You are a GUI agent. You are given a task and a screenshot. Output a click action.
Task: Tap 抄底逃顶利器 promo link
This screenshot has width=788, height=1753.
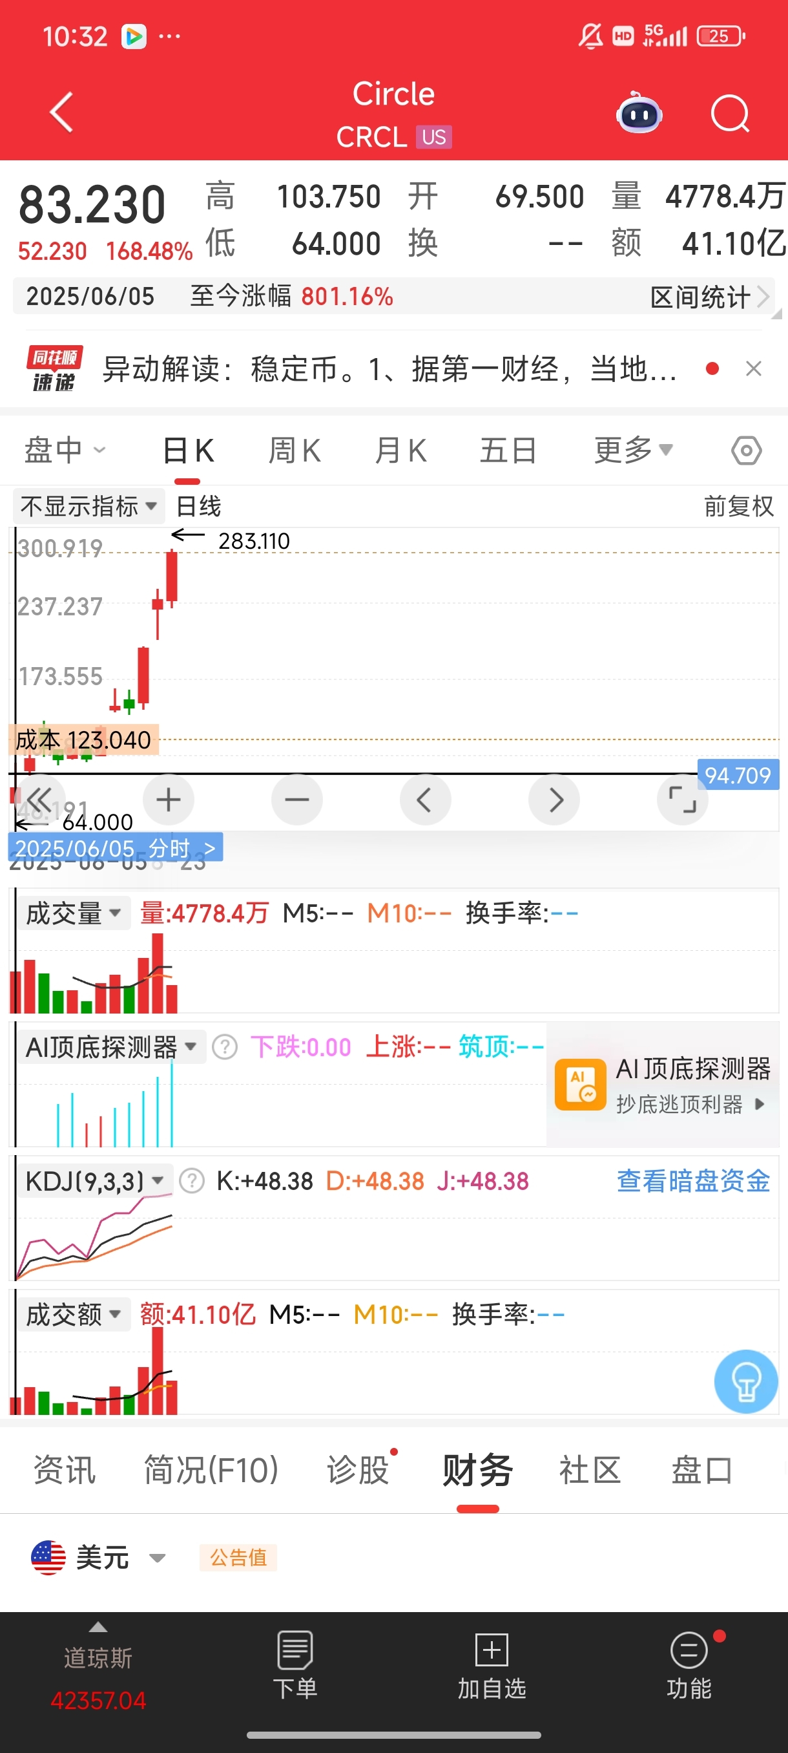click(690, 1104)
